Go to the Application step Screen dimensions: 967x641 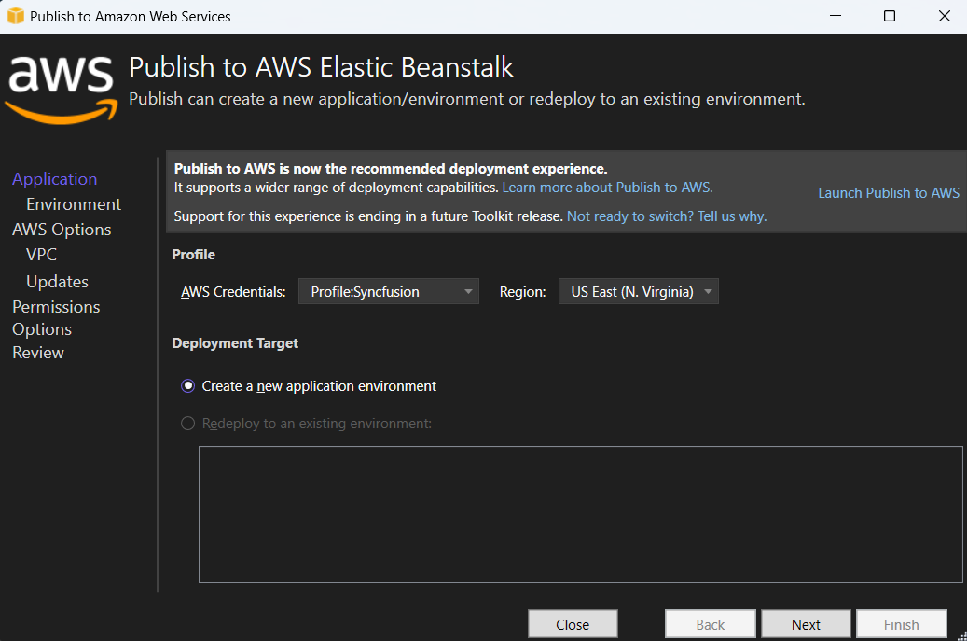click(x=54, y=179)
